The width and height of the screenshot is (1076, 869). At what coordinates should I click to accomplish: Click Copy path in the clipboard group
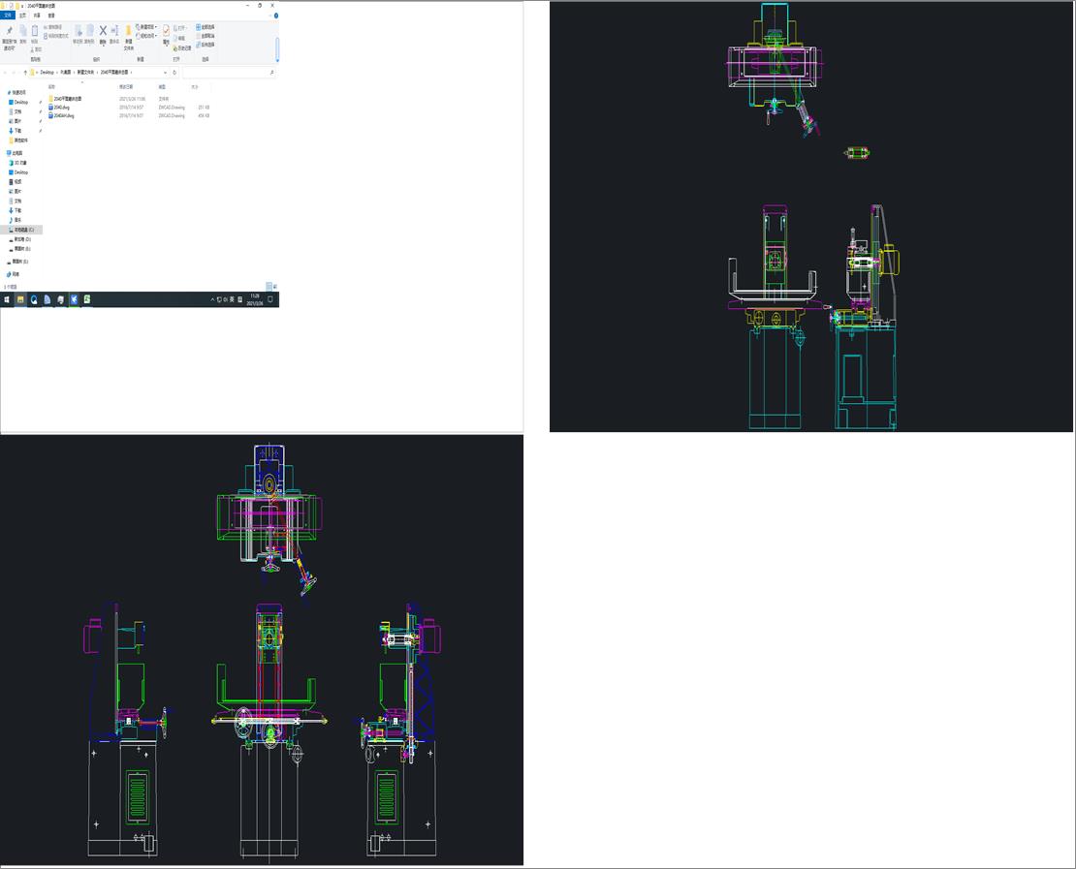point(53,27)
